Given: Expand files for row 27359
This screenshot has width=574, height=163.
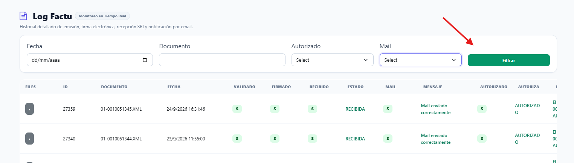Looking at the screenshot, I should point(29,109).
